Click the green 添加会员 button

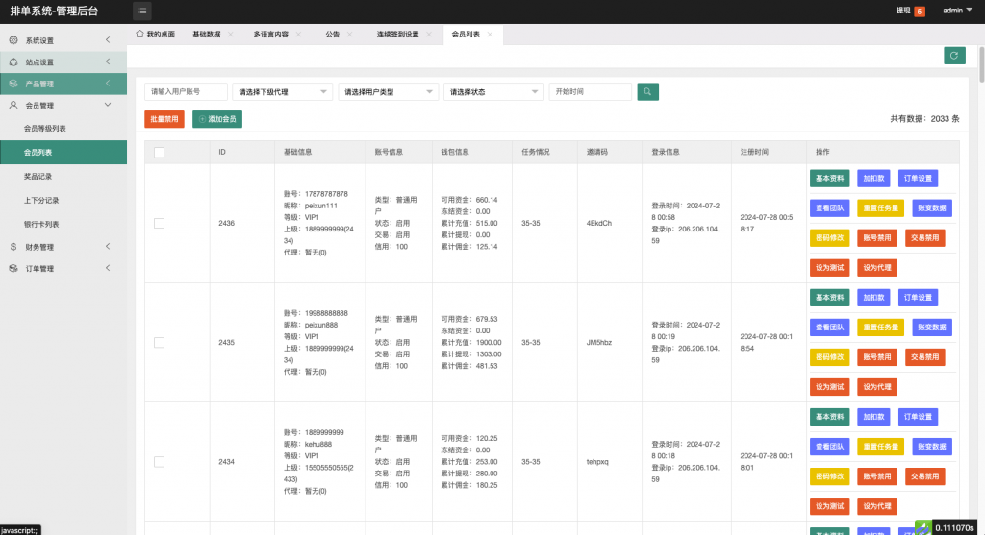tap(217, 119)
